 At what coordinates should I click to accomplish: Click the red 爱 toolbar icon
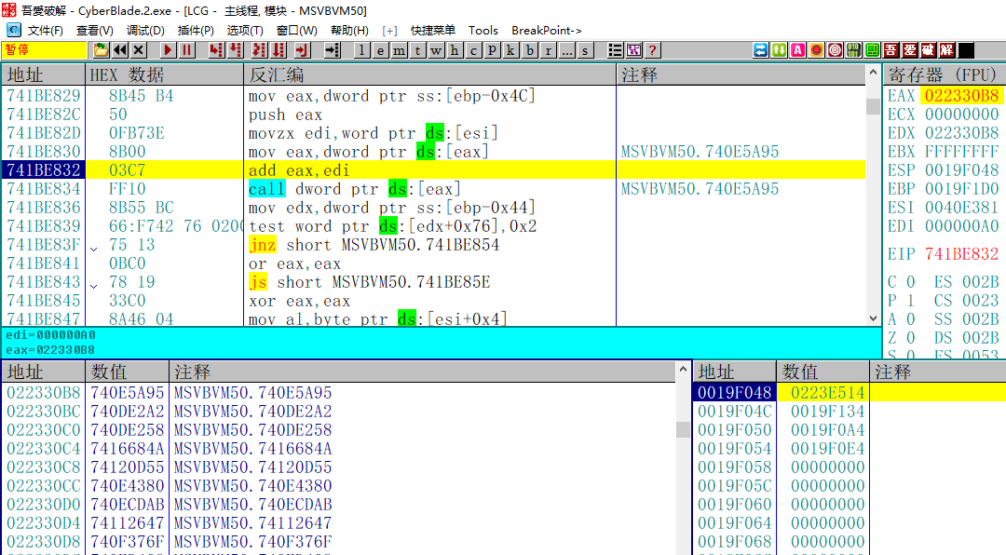tap(909, 50)
